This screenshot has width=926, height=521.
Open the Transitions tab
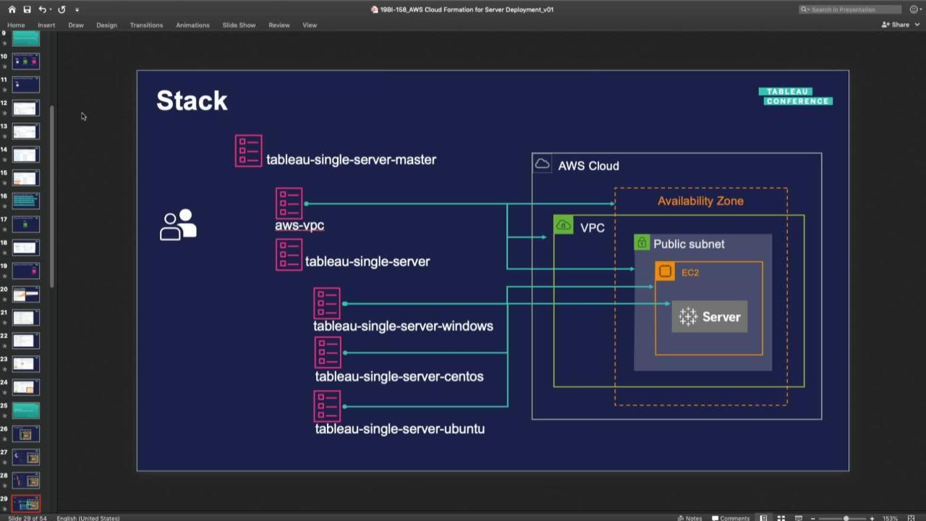pos(146,25)
